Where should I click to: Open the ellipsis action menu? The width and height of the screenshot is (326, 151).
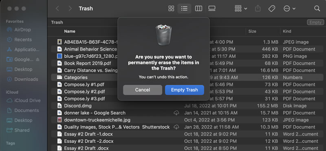[289, 9]
